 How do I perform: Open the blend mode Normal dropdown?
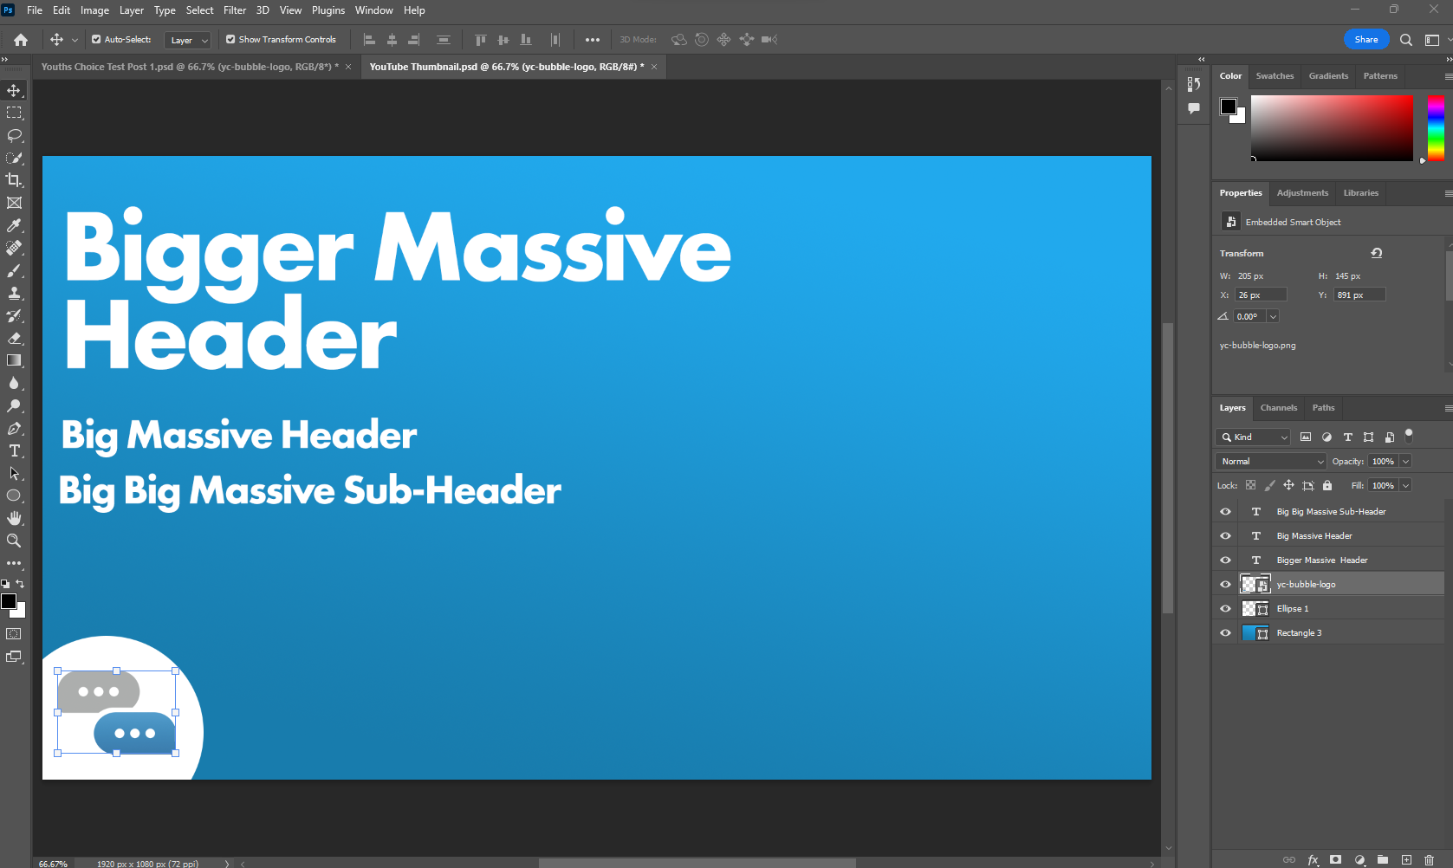tap(1270, 462)
